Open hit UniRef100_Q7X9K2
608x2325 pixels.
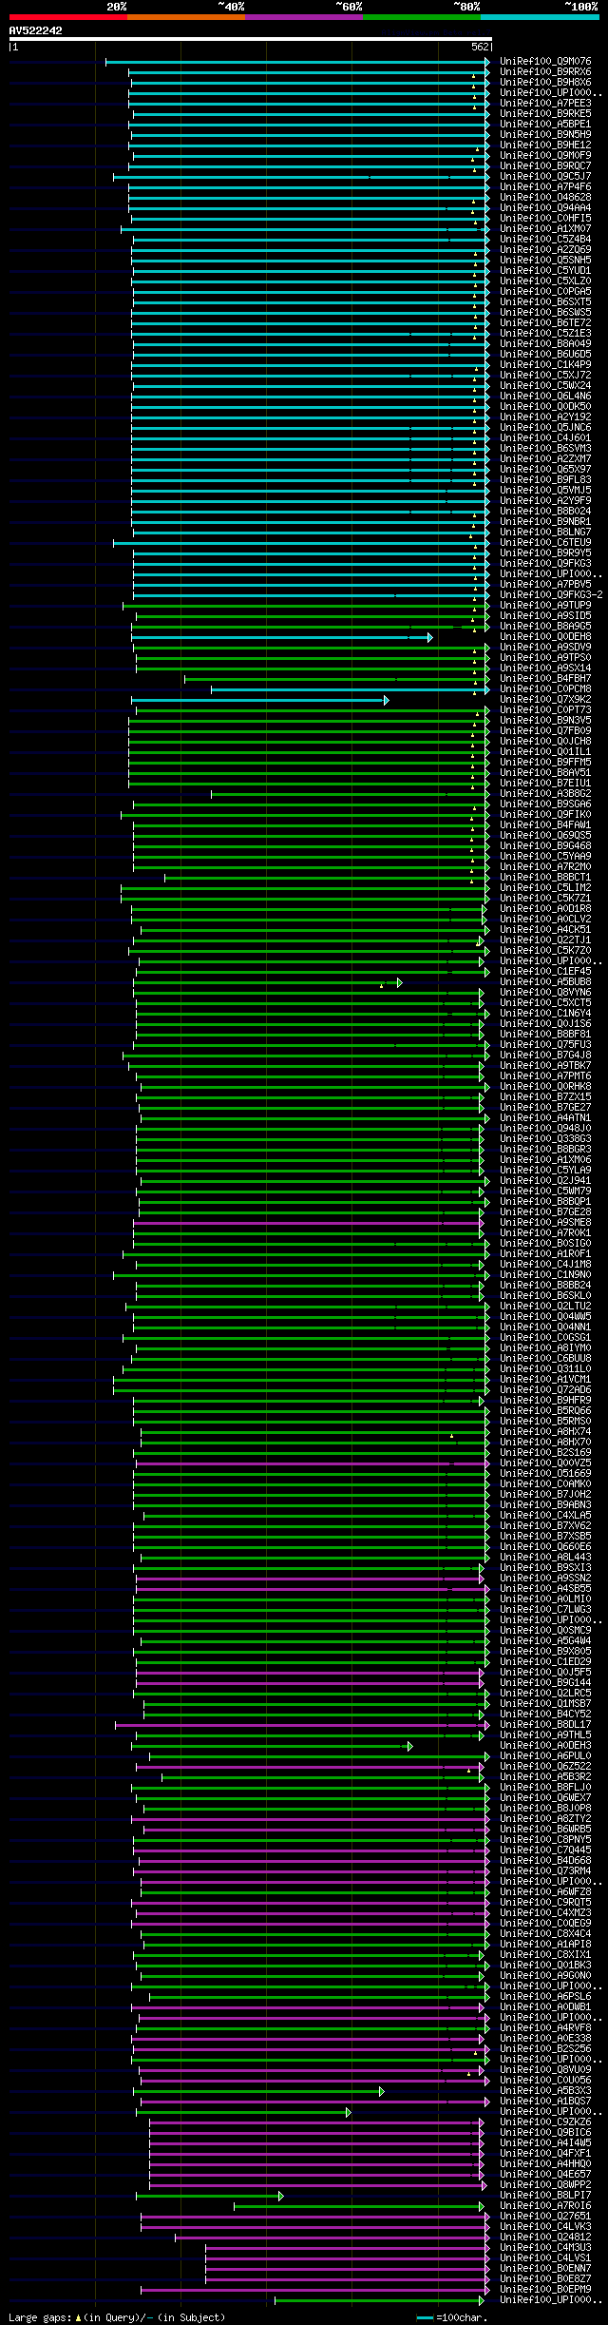click(x=545, y=700)
